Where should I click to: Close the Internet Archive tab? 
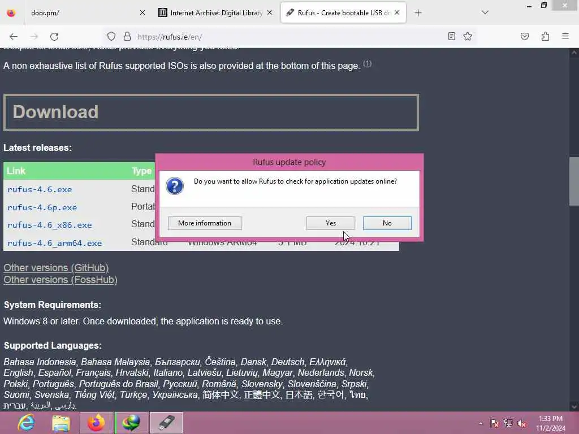point(270,13)
